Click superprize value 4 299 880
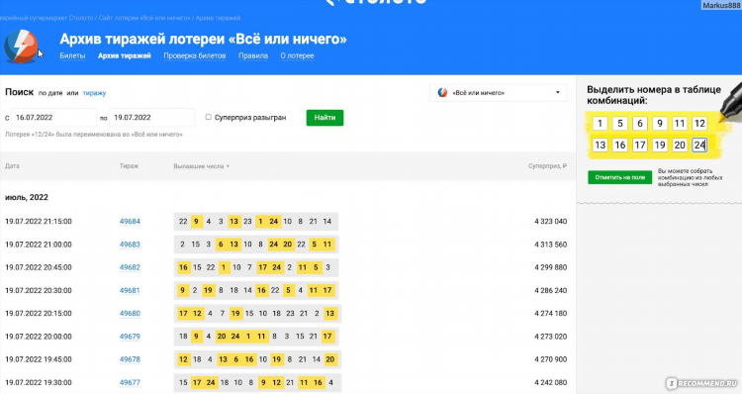 551,267
